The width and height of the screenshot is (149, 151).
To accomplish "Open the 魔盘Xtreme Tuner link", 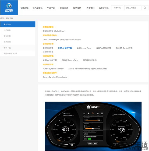I will click(84, 48).
